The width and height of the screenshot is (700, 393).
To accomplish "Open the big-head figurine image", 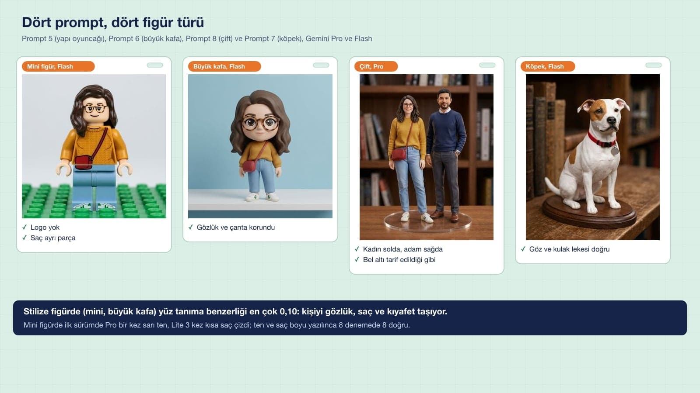I will coord(260,146).
